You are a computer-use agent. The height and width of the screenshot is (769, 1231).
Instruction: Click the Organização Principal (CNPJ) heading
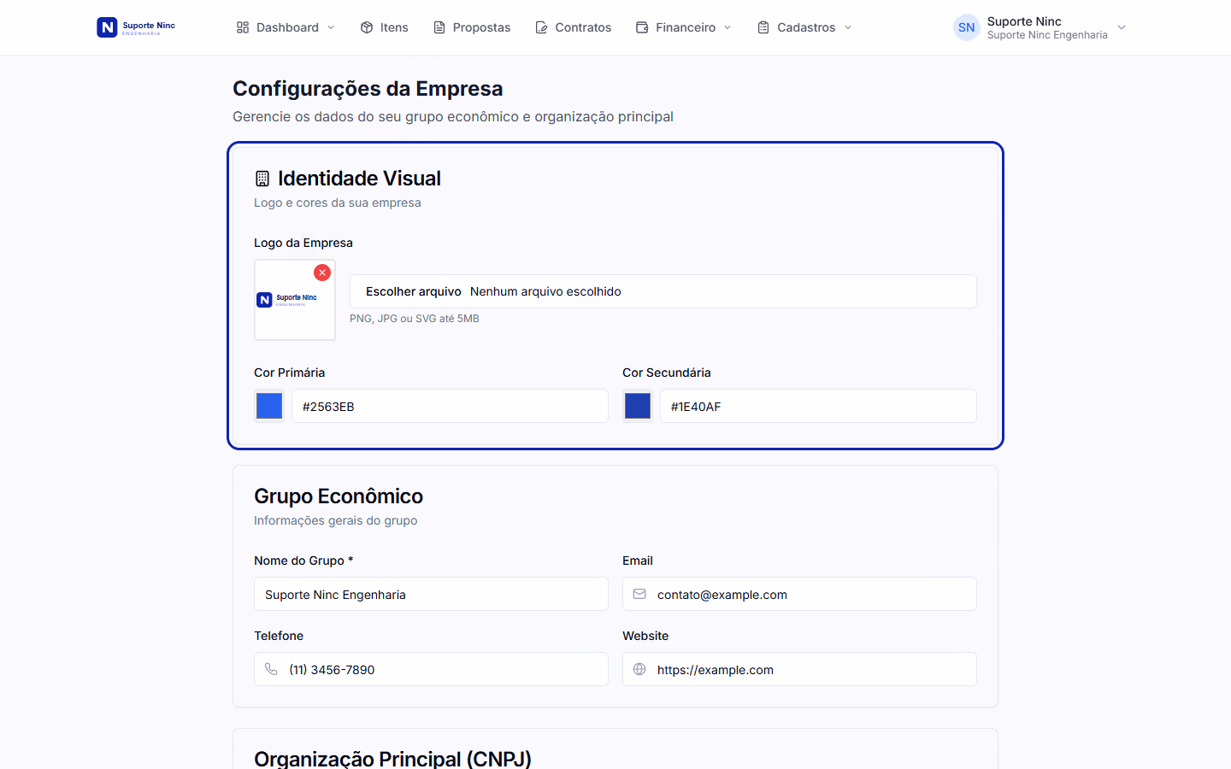point(392,759)
